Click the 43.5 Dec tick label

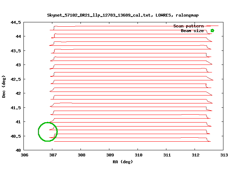pos(16,51)
